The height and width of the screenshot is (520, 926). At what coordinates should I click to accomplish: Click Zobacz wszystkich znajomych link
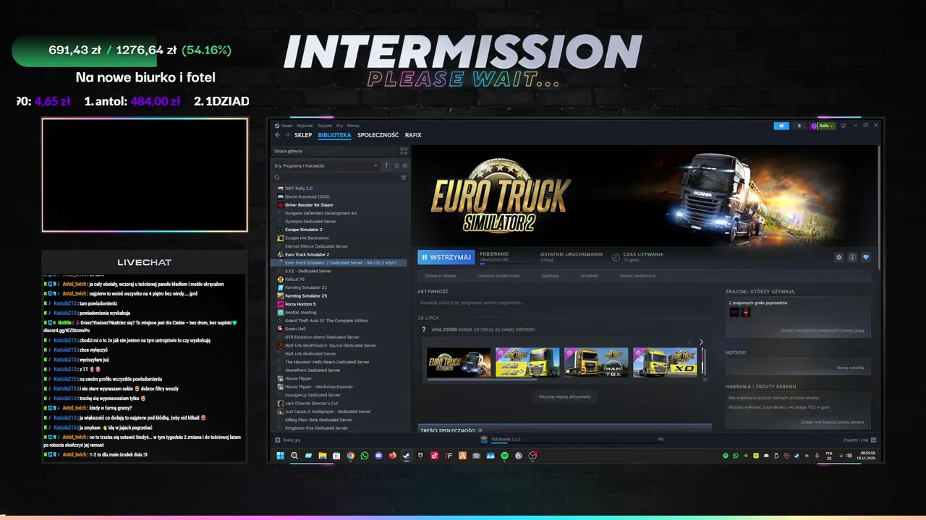(x=823, y=330)
